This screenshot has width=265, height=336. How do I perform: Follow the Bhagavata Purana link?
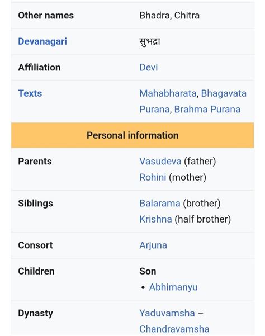coord(224,93)
